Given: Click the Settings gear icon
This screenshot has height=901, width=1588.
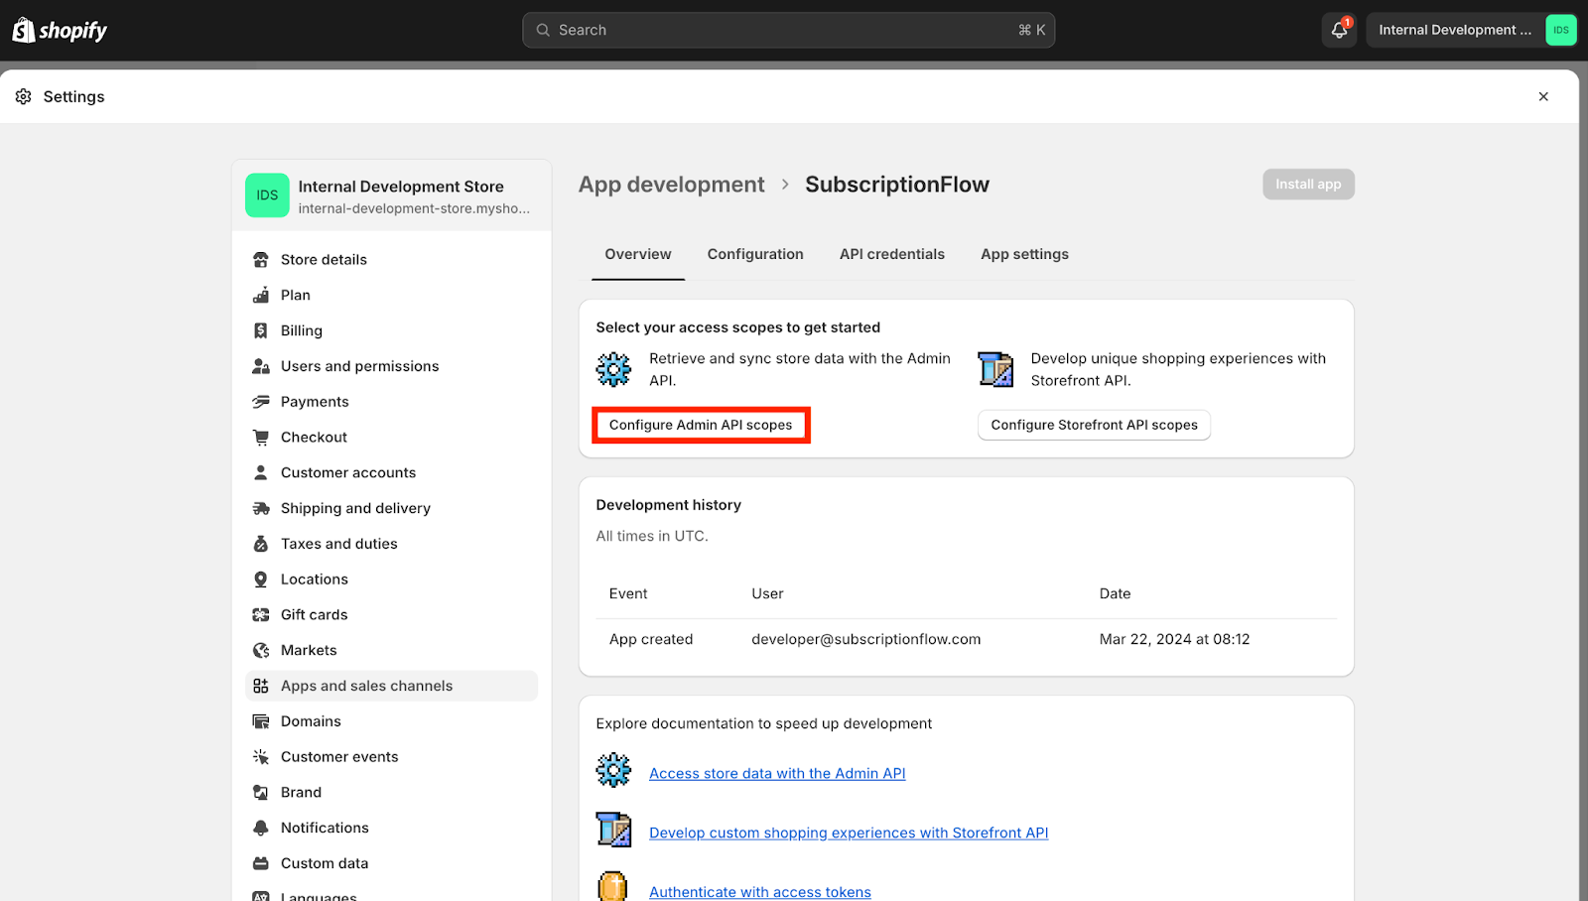Looking at the screenshot, I should click(x=24, y=96).
